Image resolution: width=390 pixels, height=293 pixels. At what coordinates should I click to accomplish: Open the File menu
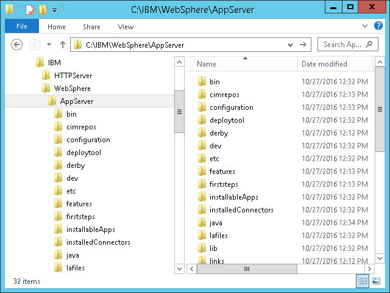[x=21, y=26]
